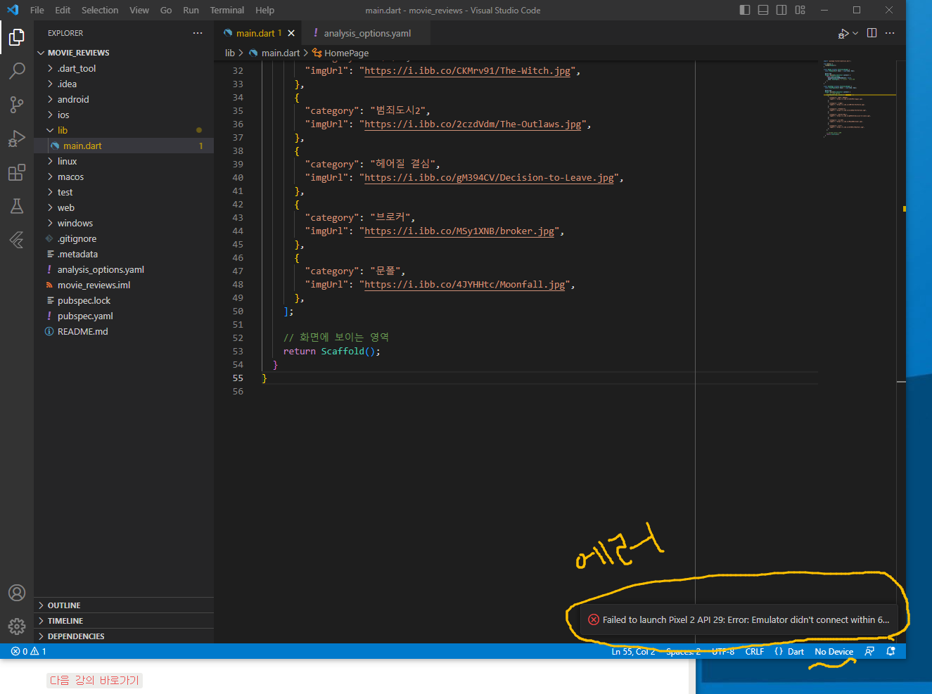Click the Failed to launch Pixel 2 notification
This screenshot has width=932, height=694.
click(x=739, y=619)
